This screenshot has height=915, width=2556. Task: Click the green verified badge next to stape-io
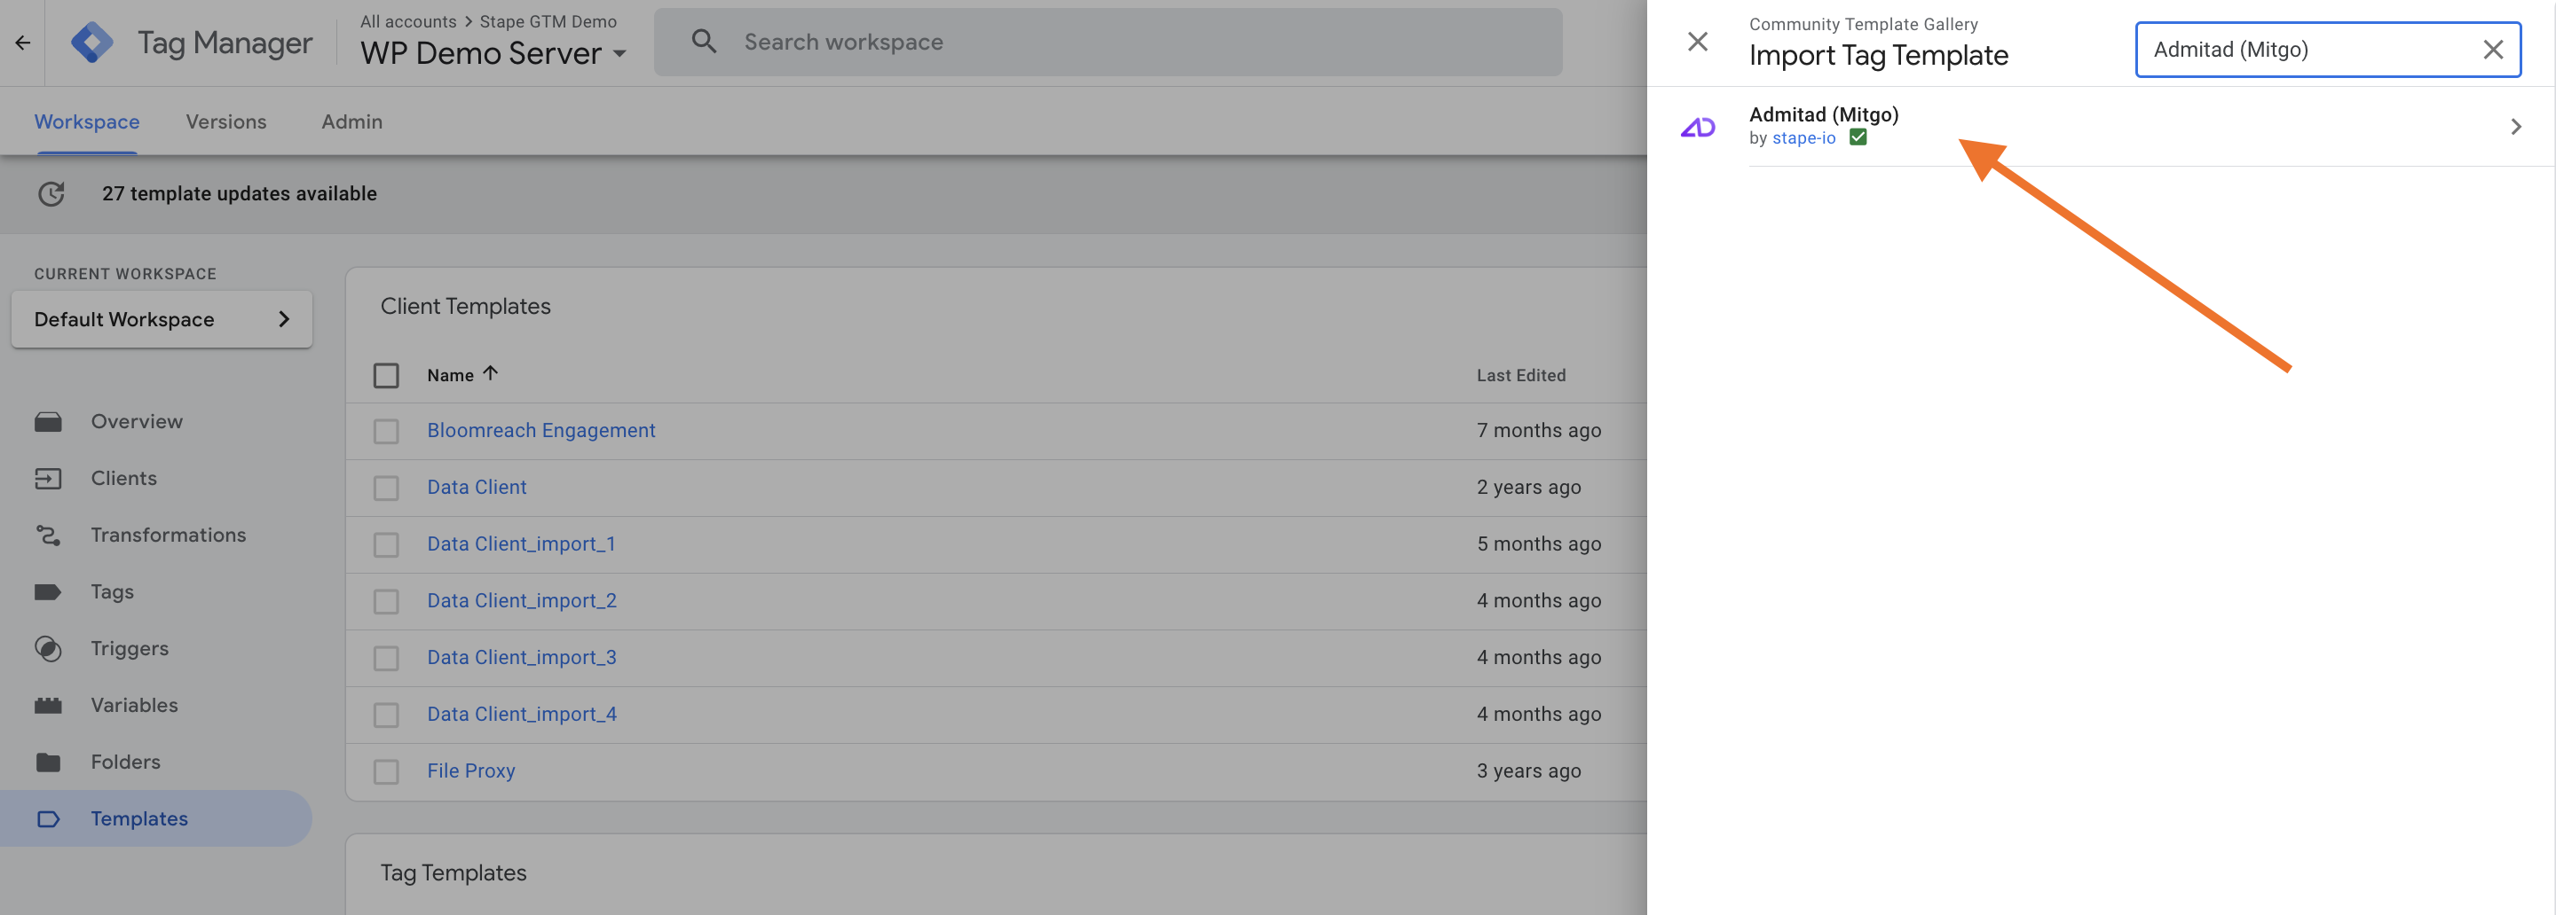pyautogui.click(x=1858, y=137)
